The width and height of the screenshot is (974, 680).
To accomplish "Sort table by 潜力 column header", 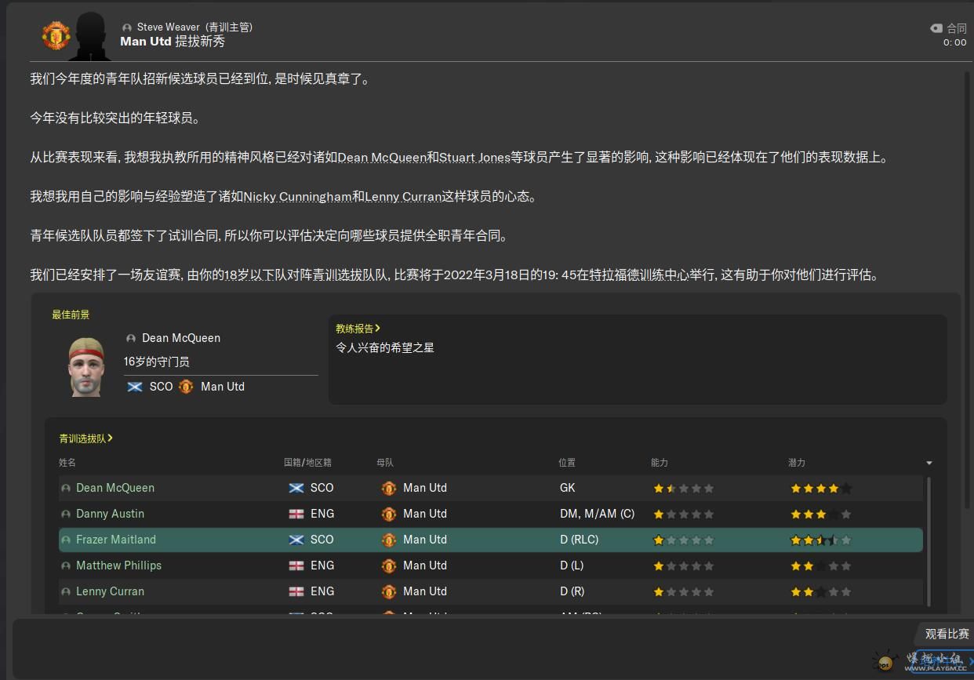I will point(797,463).
